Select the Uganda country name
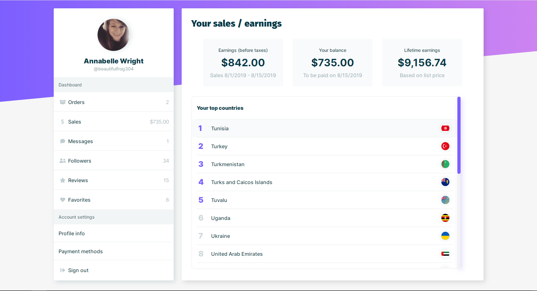The height and width of the screenshot is (291, 537). (221, 218)
